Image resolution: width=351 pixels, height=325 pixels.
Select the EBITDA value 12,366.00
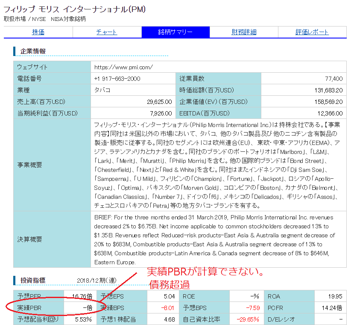coord(330,113)
